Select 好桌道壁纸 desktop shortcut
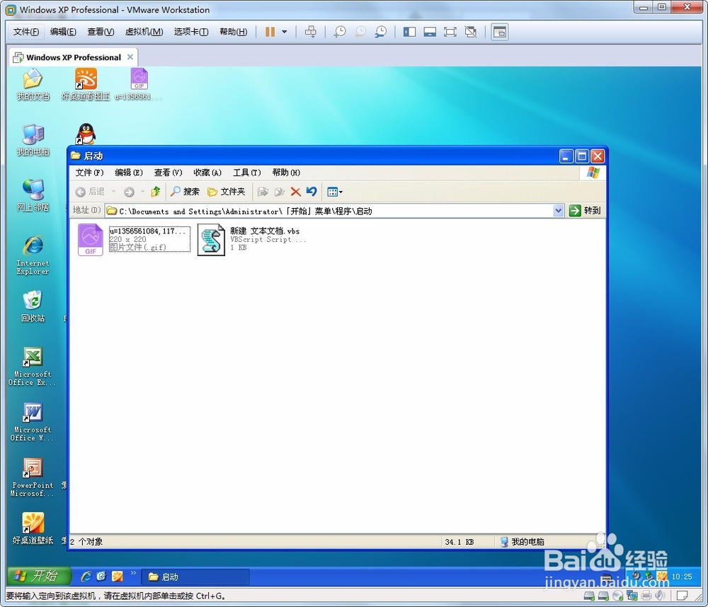The width and height of the screenshot is (708, 607). (x=33, y=528)
